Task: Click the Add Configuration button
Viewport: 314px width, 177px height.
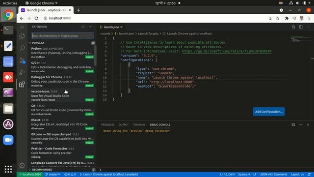Action: coord(269,112)
